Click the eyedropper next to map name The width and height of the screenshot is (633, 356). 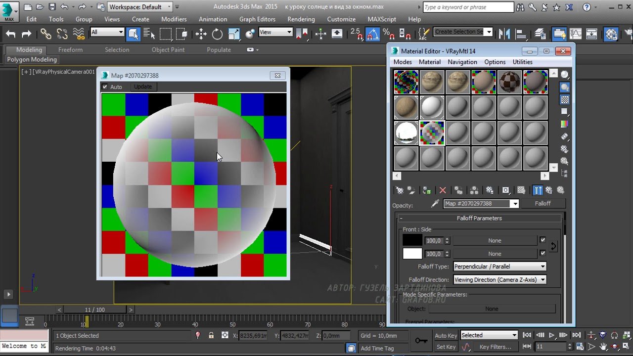click(x=435, y=204)
